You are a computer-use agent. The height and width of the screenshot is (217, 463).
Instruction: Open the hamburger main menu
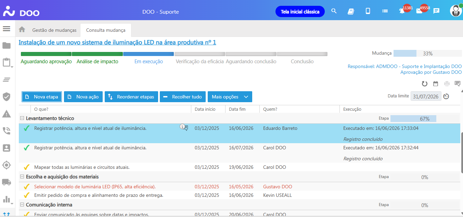click(6, 29)
